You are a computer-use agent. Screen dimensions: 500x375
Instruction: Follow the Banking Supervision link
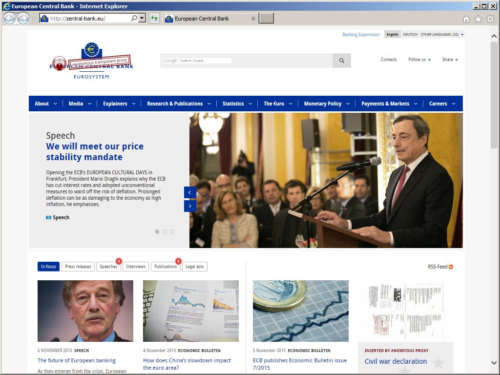coord(361,35)
